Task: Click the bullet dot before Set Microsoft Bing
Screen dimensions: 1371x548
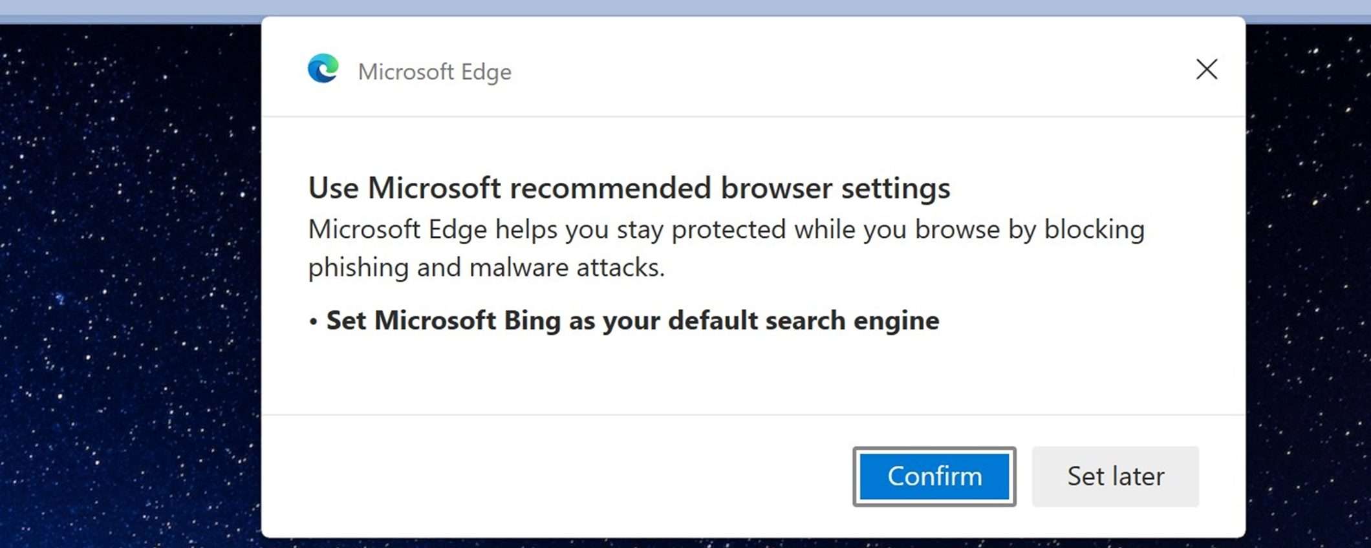Action: [x=313, y=321]
